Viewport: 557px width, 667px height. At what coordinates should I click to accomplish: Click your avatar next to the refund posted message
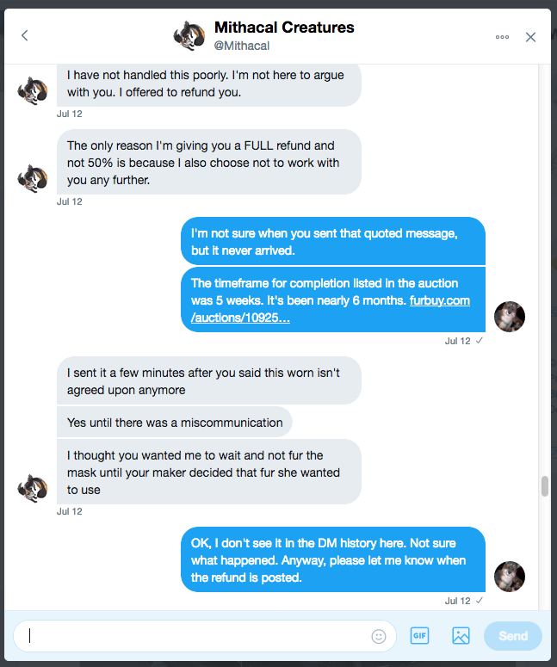tap(510, 576)
